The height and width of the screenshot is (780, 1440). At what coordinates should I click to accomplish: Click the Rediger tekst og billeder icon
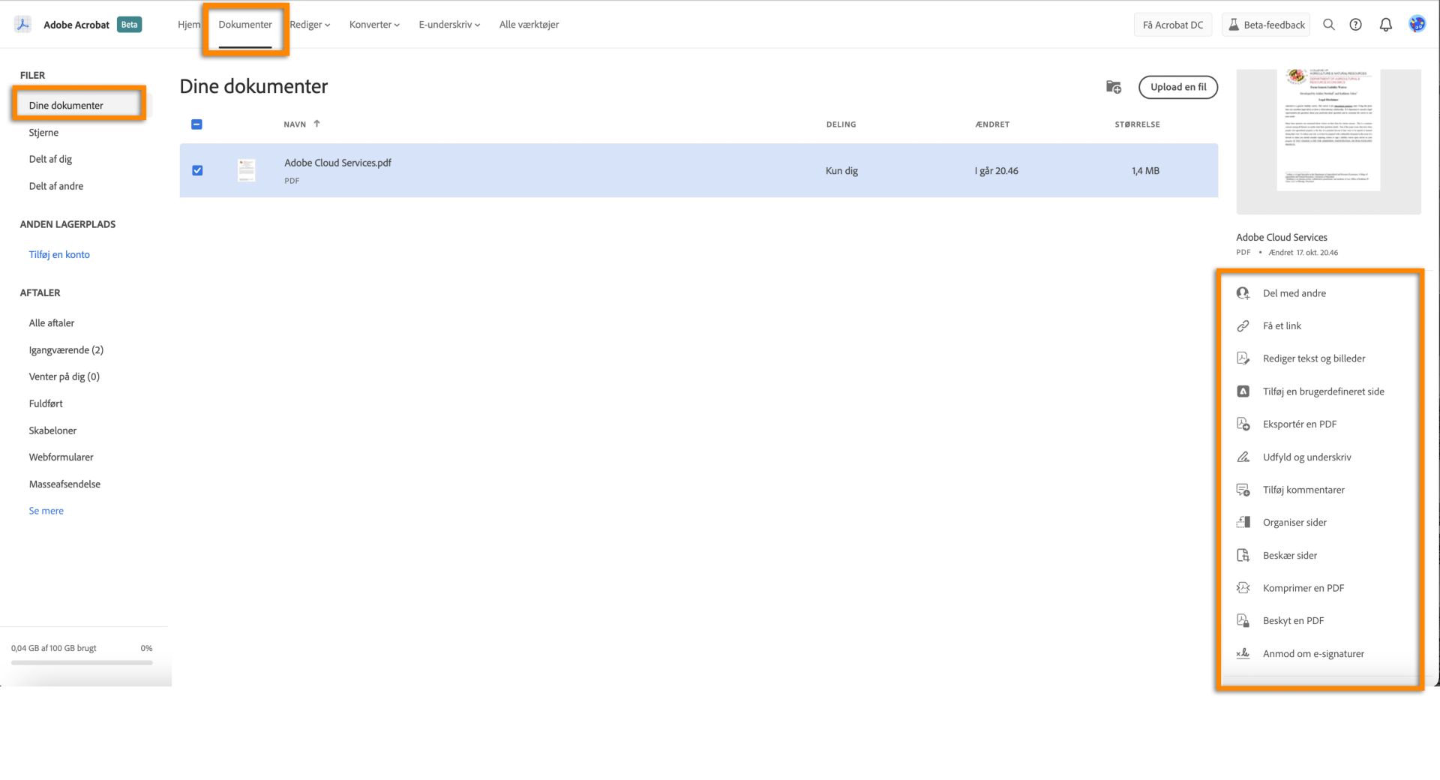point(1243,358)
